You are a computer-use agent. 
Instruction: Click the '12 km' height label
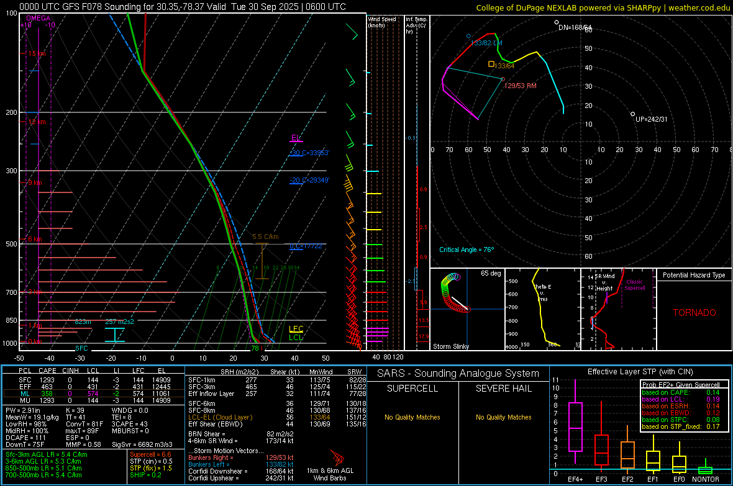click(x=37, y=122)
